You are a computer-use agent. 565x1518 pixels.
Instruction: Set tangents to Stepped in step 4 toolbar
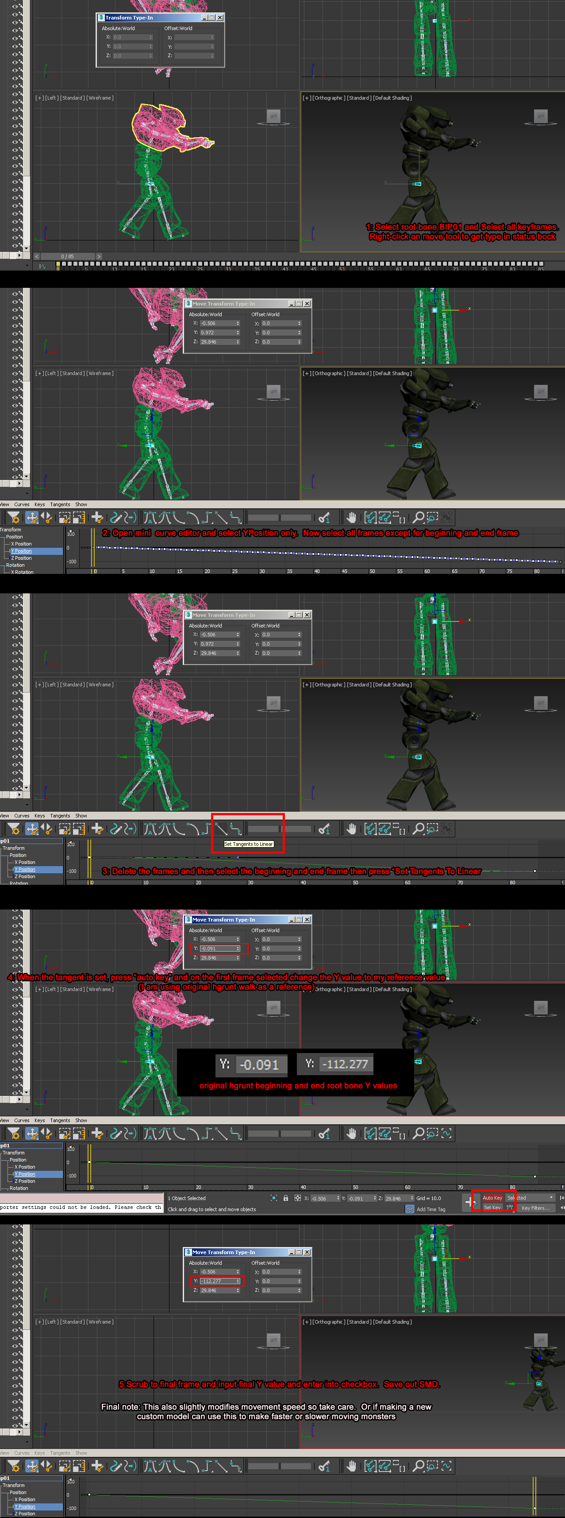(207, 1133)
